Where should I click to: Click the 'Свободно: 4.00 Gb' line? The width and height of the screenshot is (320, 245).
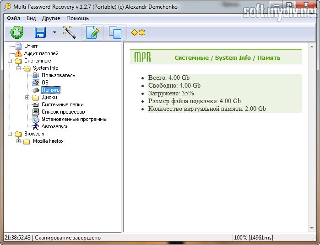click(x=174, y=85)
